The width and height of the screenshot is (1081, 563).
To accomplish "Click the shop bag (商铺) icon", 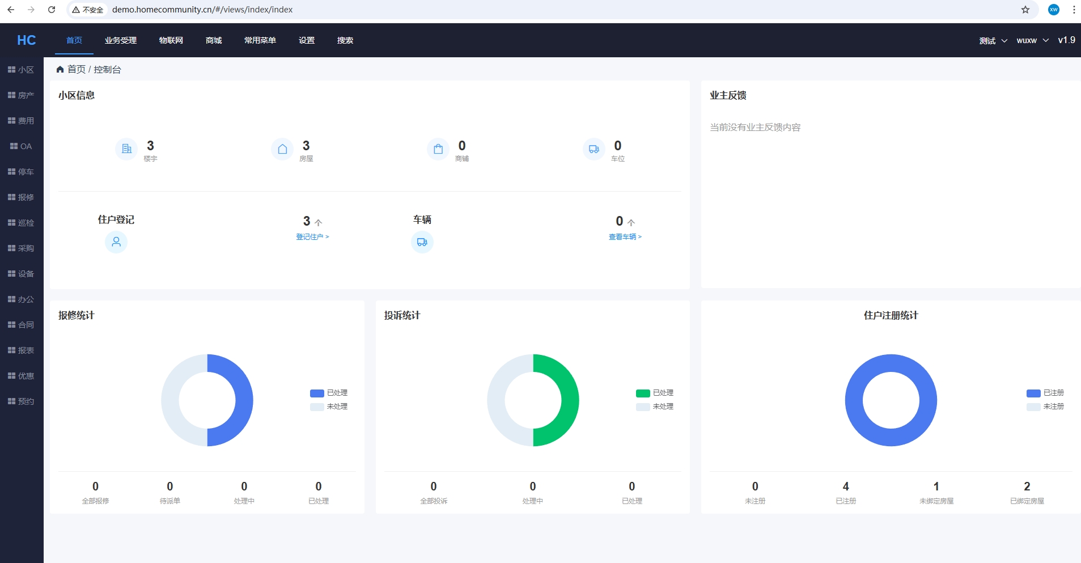I will (x=438, y=149).
